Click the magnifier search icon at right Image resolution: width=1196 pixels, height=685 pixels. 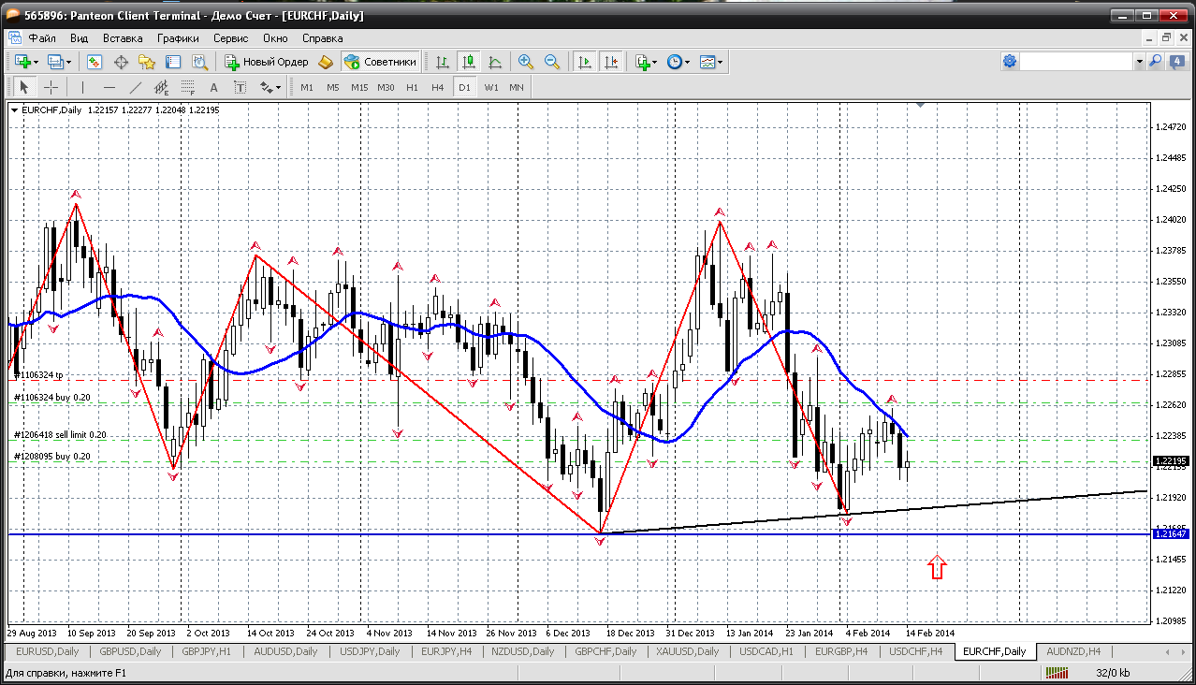(x=1155, y=62)
